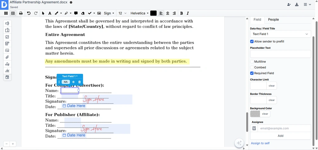Align text right
This screenshot has width=318, height=150.
coord(174,13)
